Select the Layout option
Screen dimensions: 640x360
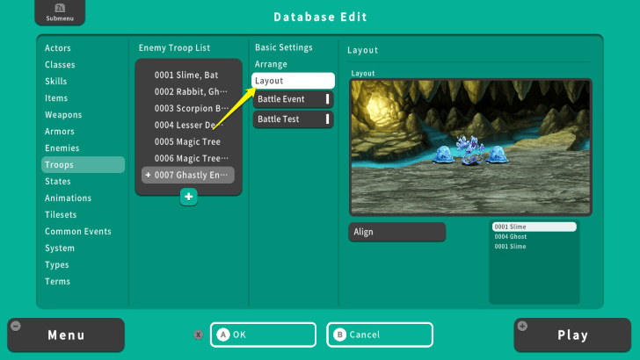(293, 81)
